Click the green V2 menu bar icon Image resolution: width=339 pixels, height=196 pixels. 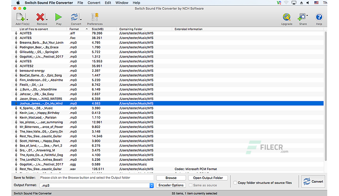(x=279, y=3)
